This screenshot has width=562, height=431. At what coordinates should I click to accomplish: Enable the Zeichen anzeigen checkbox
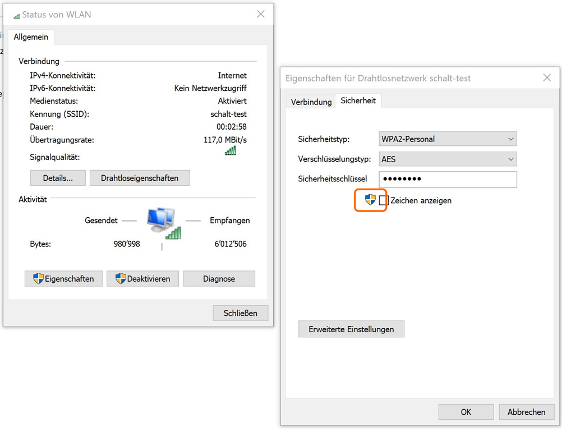tap(384, 200)
